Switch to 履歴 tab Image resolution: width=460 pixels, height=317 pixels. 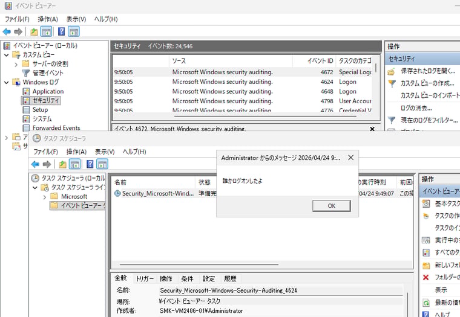click(x=230, y=279)
